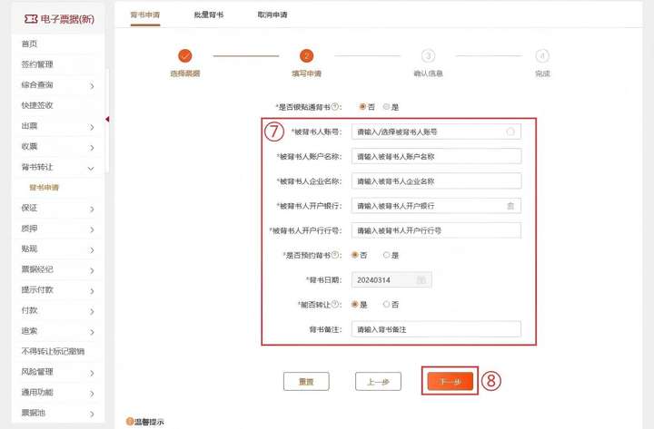Select 否 for 是否预约背书
Screen dimensions: 654x429
[x=354, y=255]
